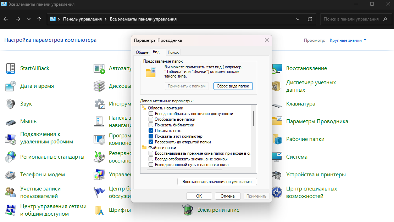Click the Звук speaker icon
Image resolution: width=394 pixels, height=222 pixels.
pyautogui.click(x=11, y=104)
